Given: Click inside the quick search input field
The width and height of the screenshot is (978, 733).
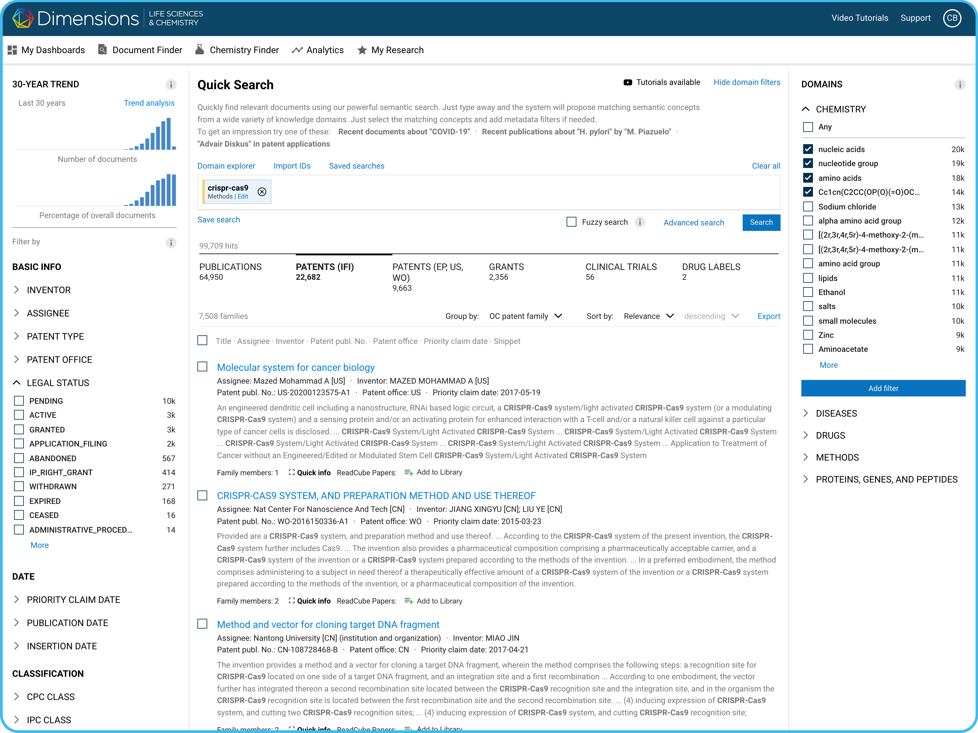Looking at the screenshot, I should [486, 192].
